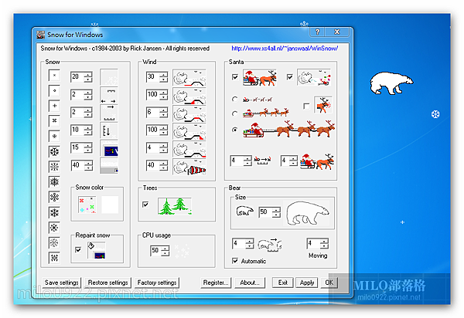Image resolution: width=464 pixels, height=318 pixels.
Task: Click the small polar bear size icon
Action: [244, 211]
